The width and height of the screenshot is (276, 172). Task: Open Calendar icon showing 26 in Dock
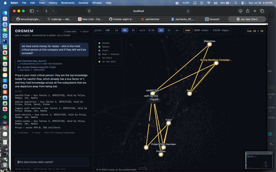pos(5,64)
